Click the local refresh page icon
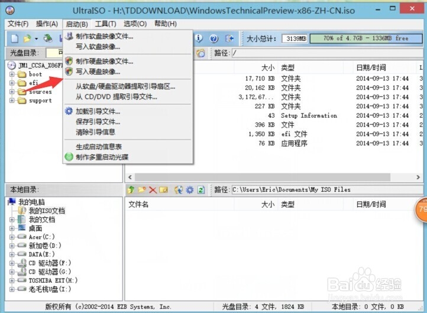427x313 pixels. (x=201, y=189)
